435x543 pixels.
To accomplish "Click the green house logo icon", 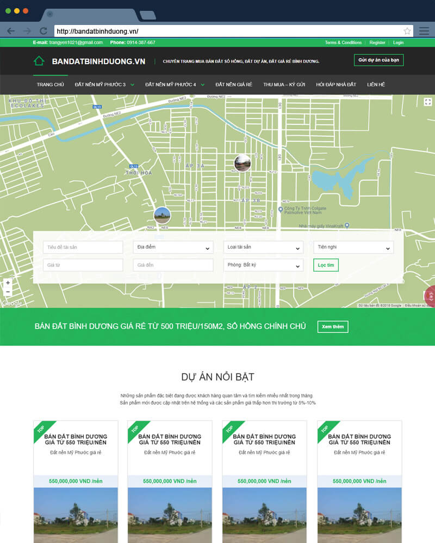I will tap(39, 61).
